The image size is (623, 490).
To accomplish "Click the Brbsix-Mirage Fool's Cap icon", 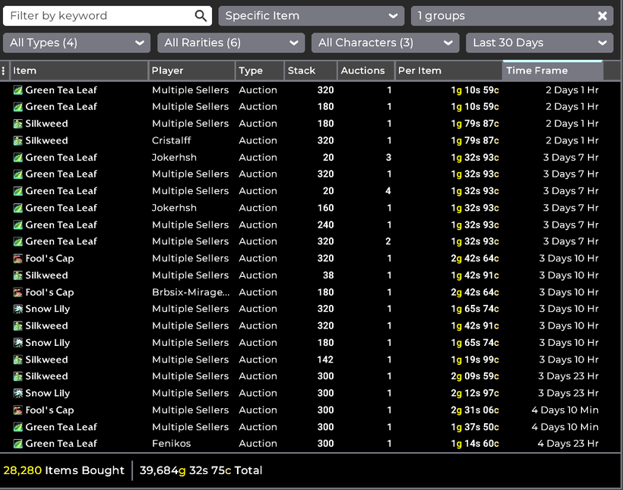I will [17, 292].
